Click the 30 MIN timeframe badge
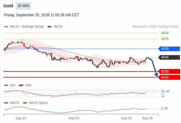This screenshot has height=123, width=181. 23,6
